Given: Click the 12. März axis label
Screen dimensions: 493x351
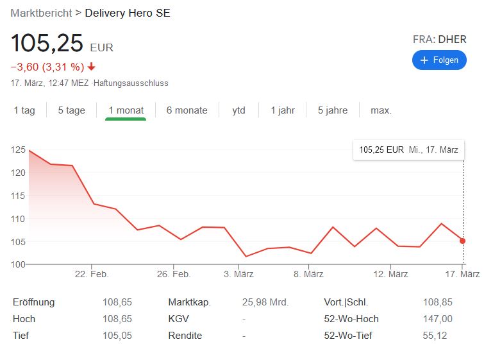Looking at the screenshot, I should (x=390, y=274).
